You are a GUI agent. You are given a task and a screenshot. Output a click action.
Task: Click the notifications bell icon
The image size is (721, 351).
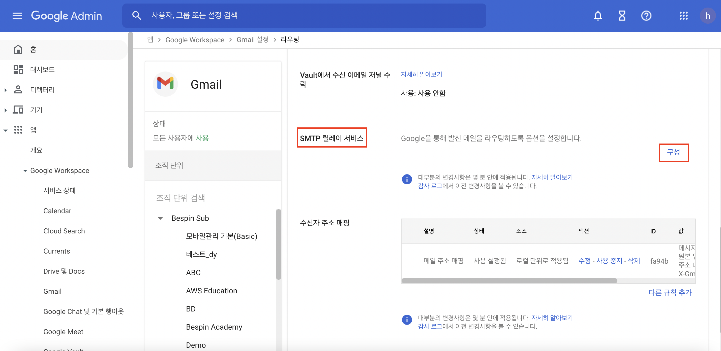597,16
